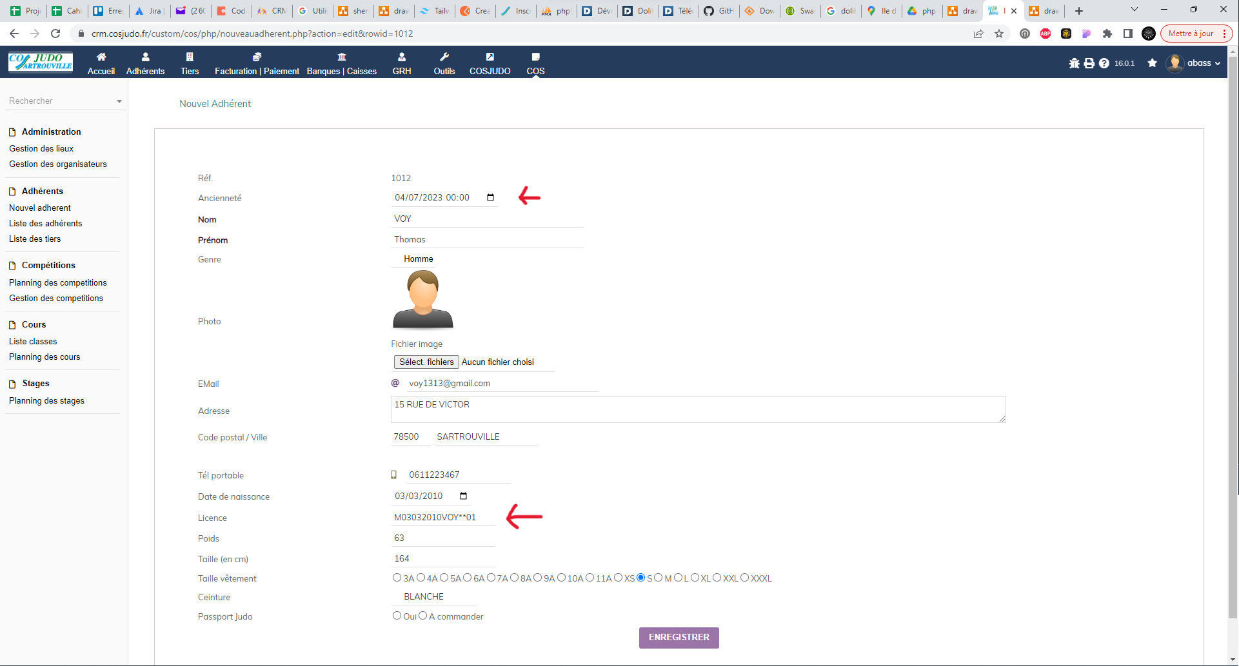Screen dimensions: 1239x666
Task: Click the COS JUDO Sartrouville logo
Action: click(41, 62)
